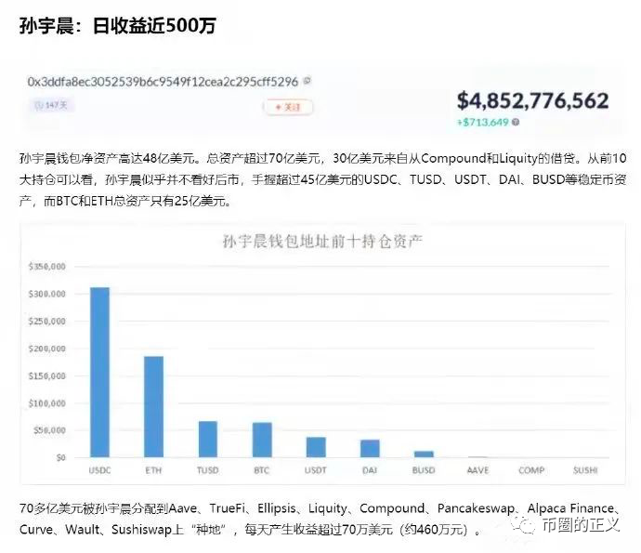Click the info icon next to +$713,649
Screen dimensions: 641x553
516,122
